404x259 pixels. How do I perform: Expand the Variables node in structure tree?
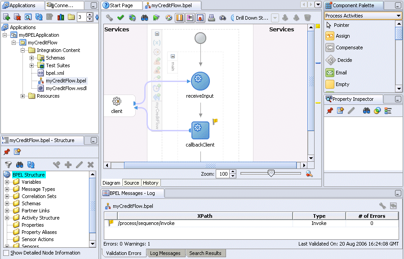(7, 182)
